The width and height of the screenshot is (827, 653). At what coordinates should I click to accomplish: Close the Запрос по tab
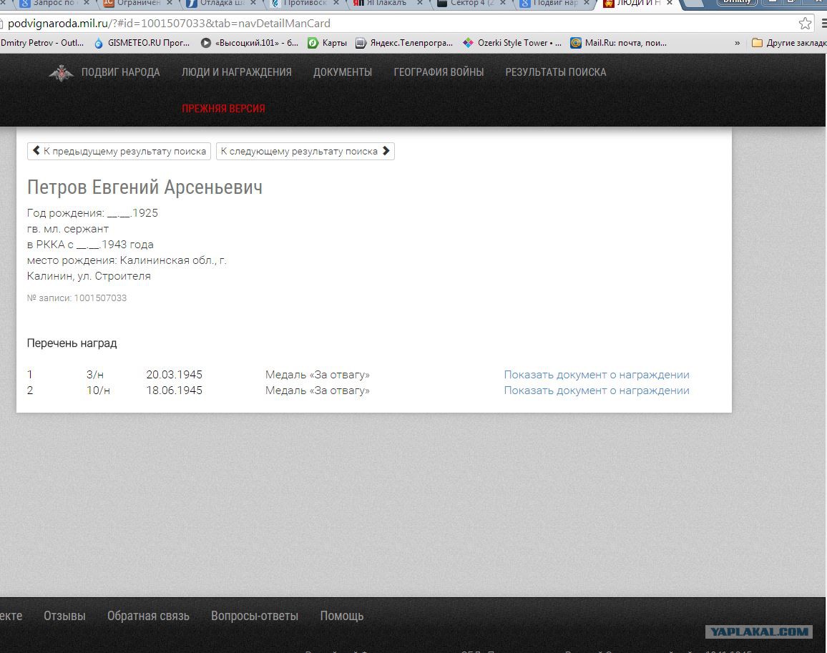click(87, 3)
